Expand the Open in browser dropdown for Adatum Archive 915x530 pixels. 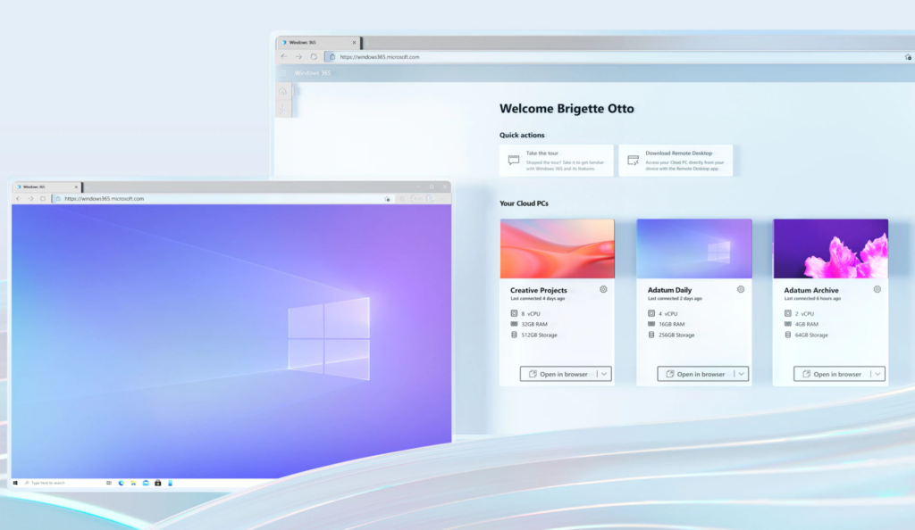[x=878, y=374]
